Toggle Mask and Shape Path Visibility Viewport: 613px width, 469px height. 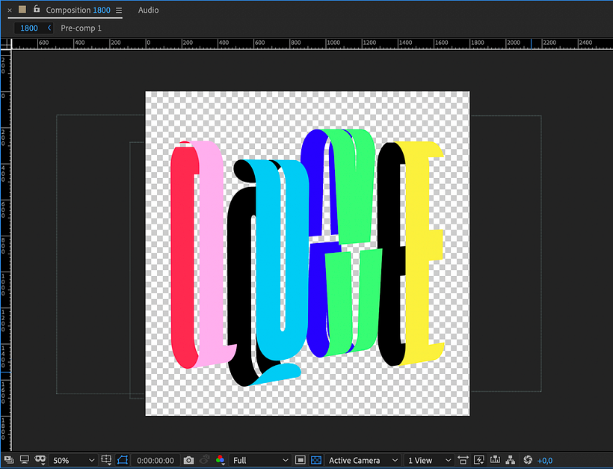(x=40, y=459)
